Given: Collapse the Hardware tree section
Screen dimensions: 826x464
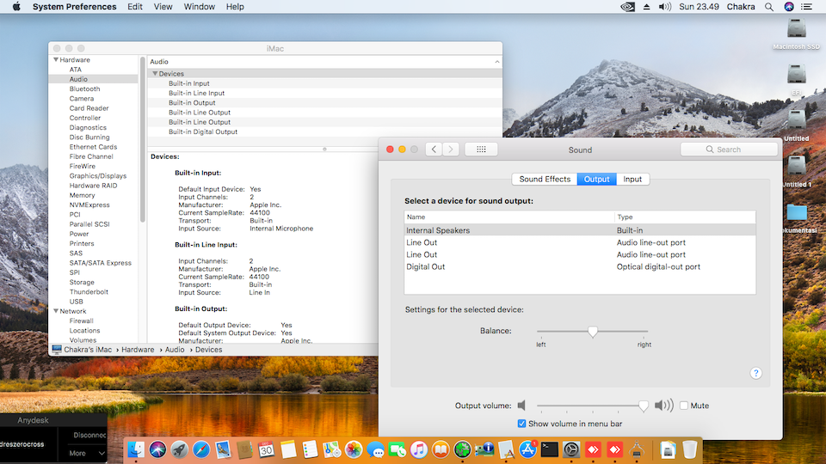Looking at the screenshot, I should [56, 60].
